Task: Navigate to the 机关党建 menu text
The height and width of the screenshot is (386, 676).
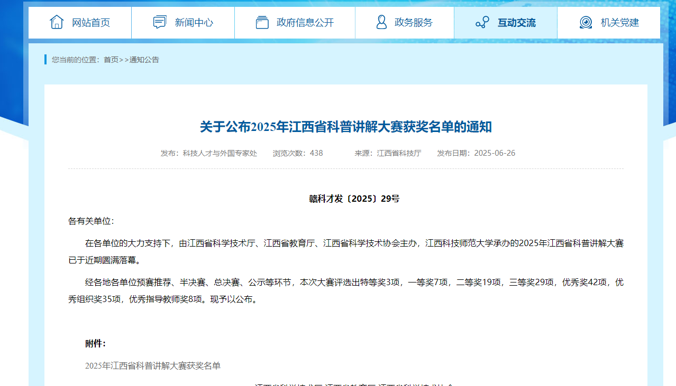Action: point(619,23)
